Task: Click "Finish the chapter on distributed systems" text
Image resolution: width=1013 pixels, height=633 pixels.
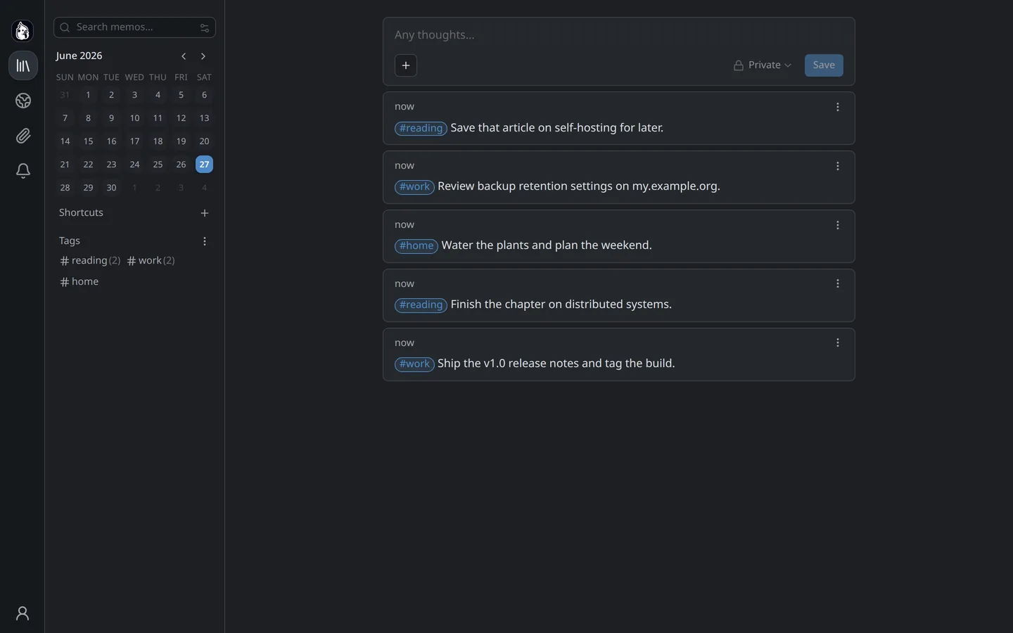Action: click(x=561, y=305)
